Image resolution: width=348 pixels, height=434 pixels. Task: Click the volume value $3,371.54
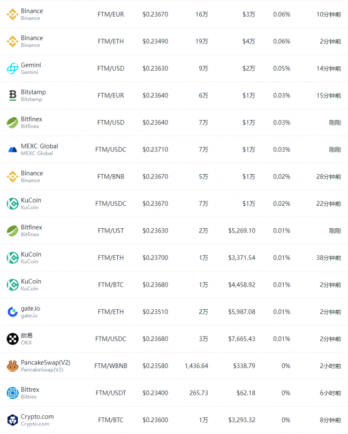(x=242, y=258)
